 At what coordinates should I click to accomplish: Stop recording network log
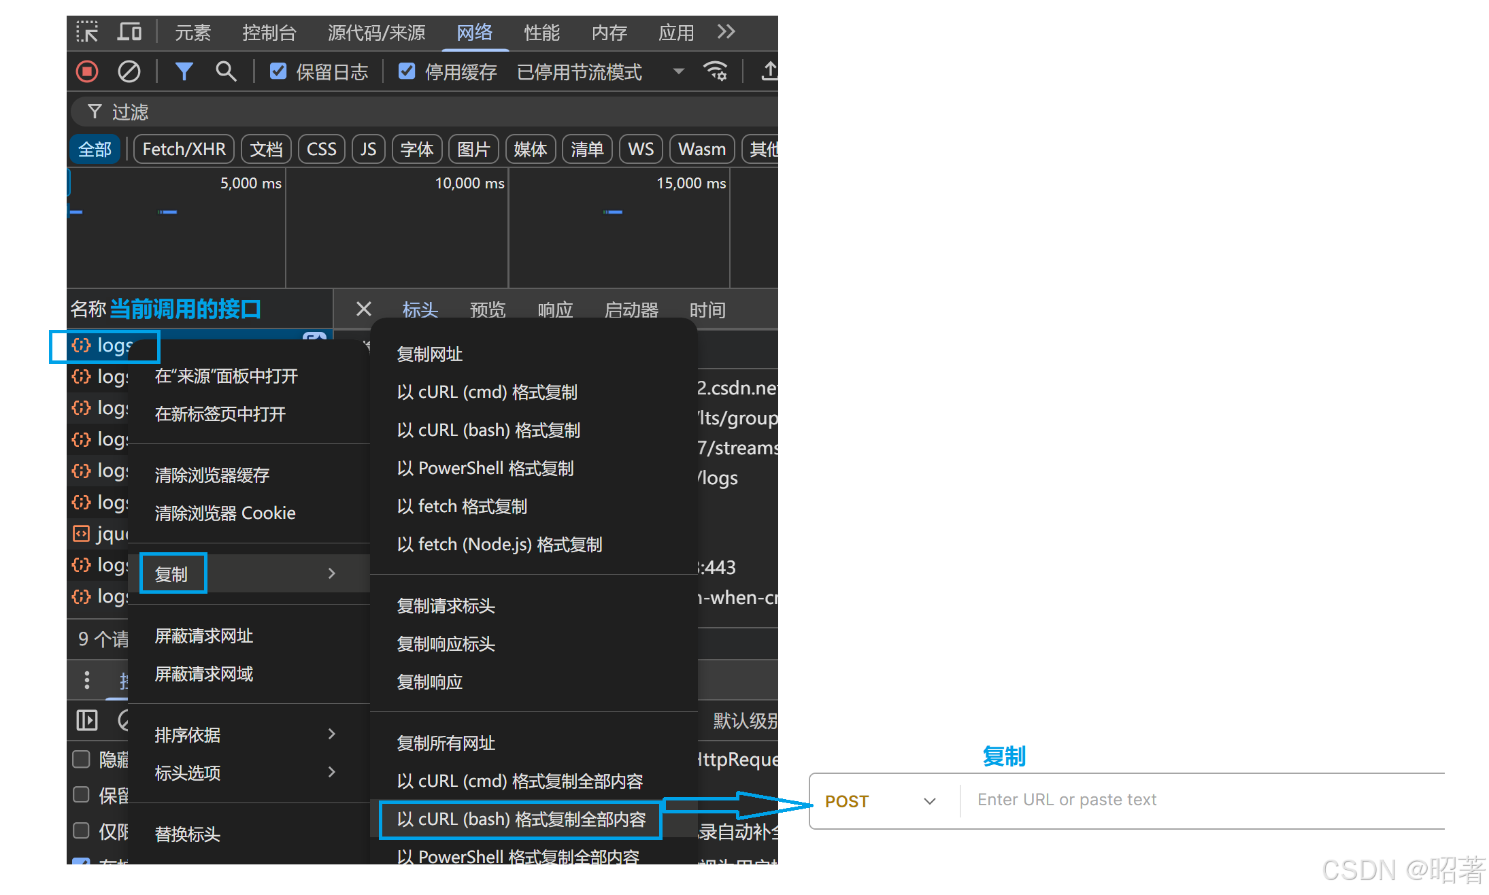coord(87,71)
